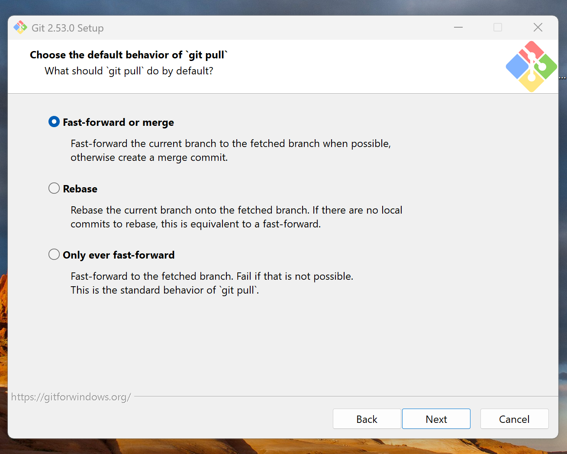This screenshot has width=567, height=454.
Task: Select the Only ever fast-forward radio button
Action: point(54,254)
